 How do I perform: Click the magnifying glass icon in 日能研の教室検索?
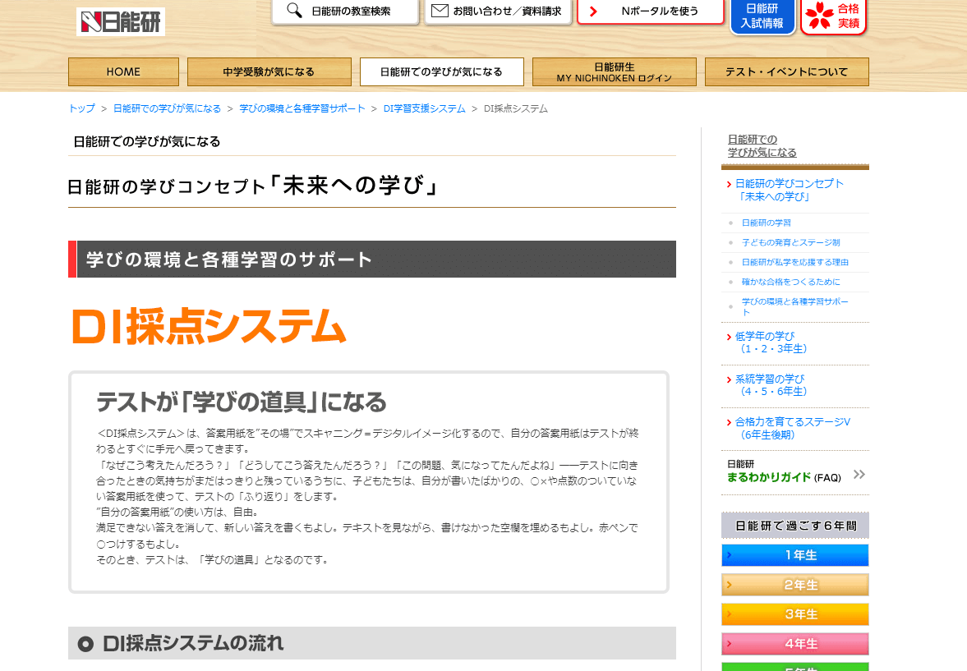coord(292,11)
